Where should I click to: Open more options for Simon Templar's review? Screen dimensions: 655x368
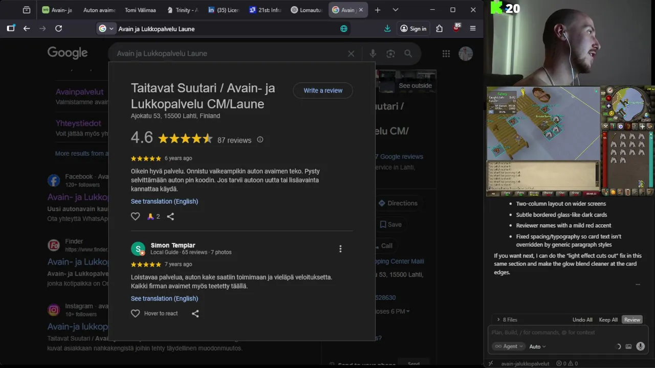pos(340,249)
